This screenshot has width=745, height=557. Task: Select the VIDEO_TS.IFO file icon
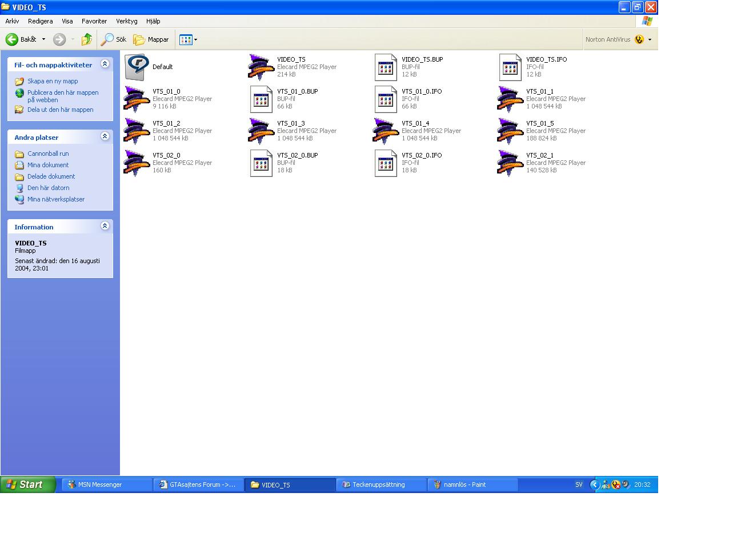click(510, 67)
